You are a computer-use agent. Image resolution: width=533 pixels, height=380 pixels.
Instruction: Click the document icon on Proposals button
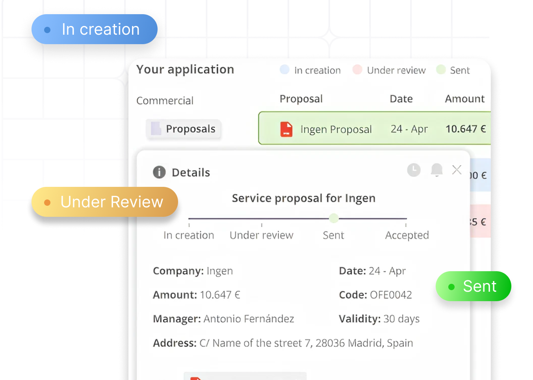pyautogui.click(x=156, y=129)
